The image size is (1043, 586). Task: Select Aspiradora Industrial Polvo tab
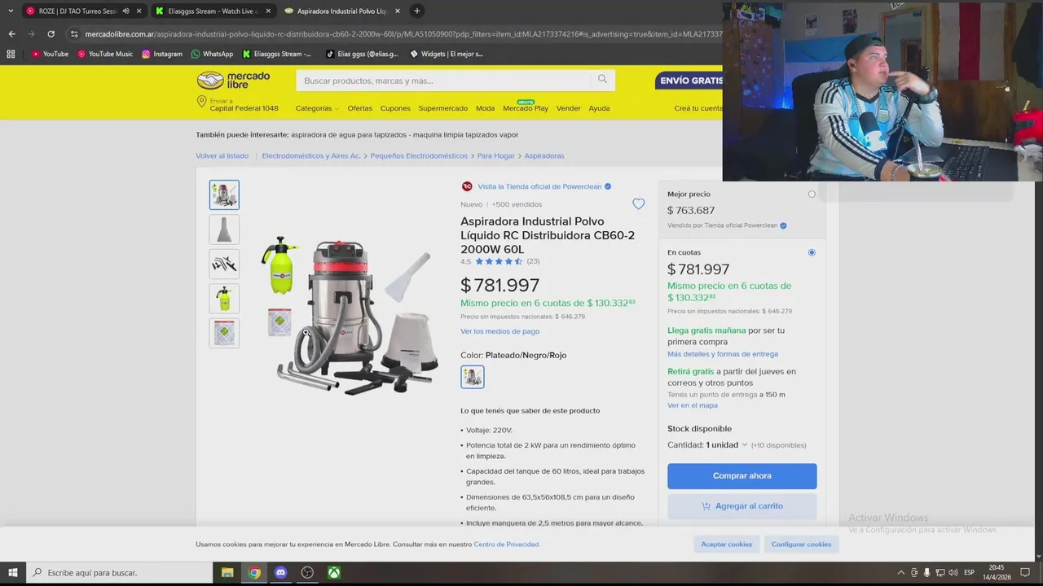pos(342,11)
